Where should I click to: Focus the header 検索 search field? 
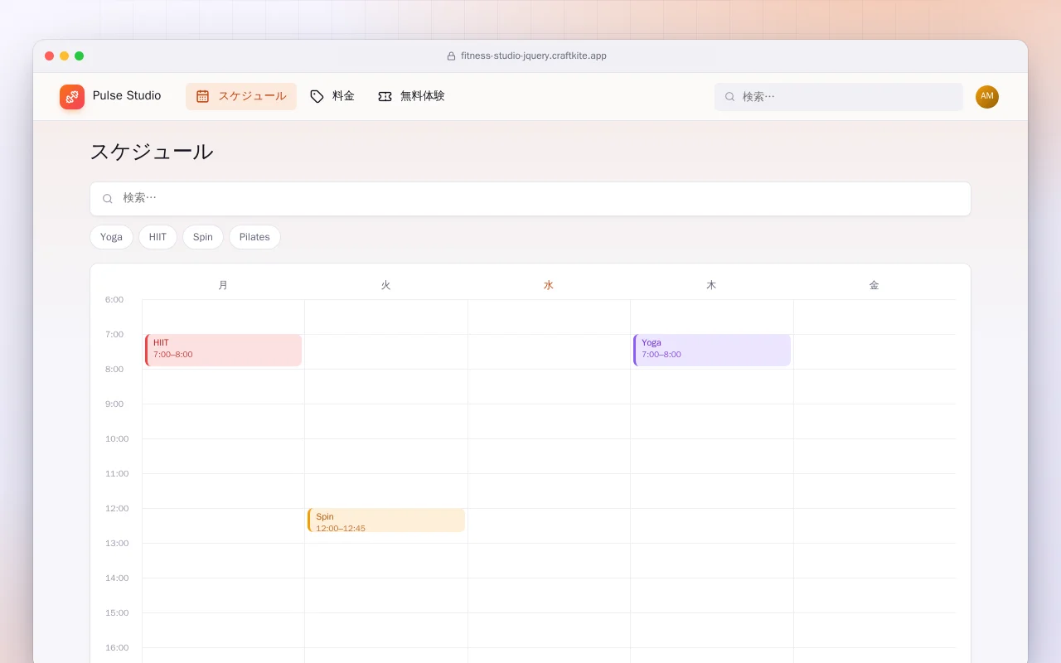[x=839, y=97]
